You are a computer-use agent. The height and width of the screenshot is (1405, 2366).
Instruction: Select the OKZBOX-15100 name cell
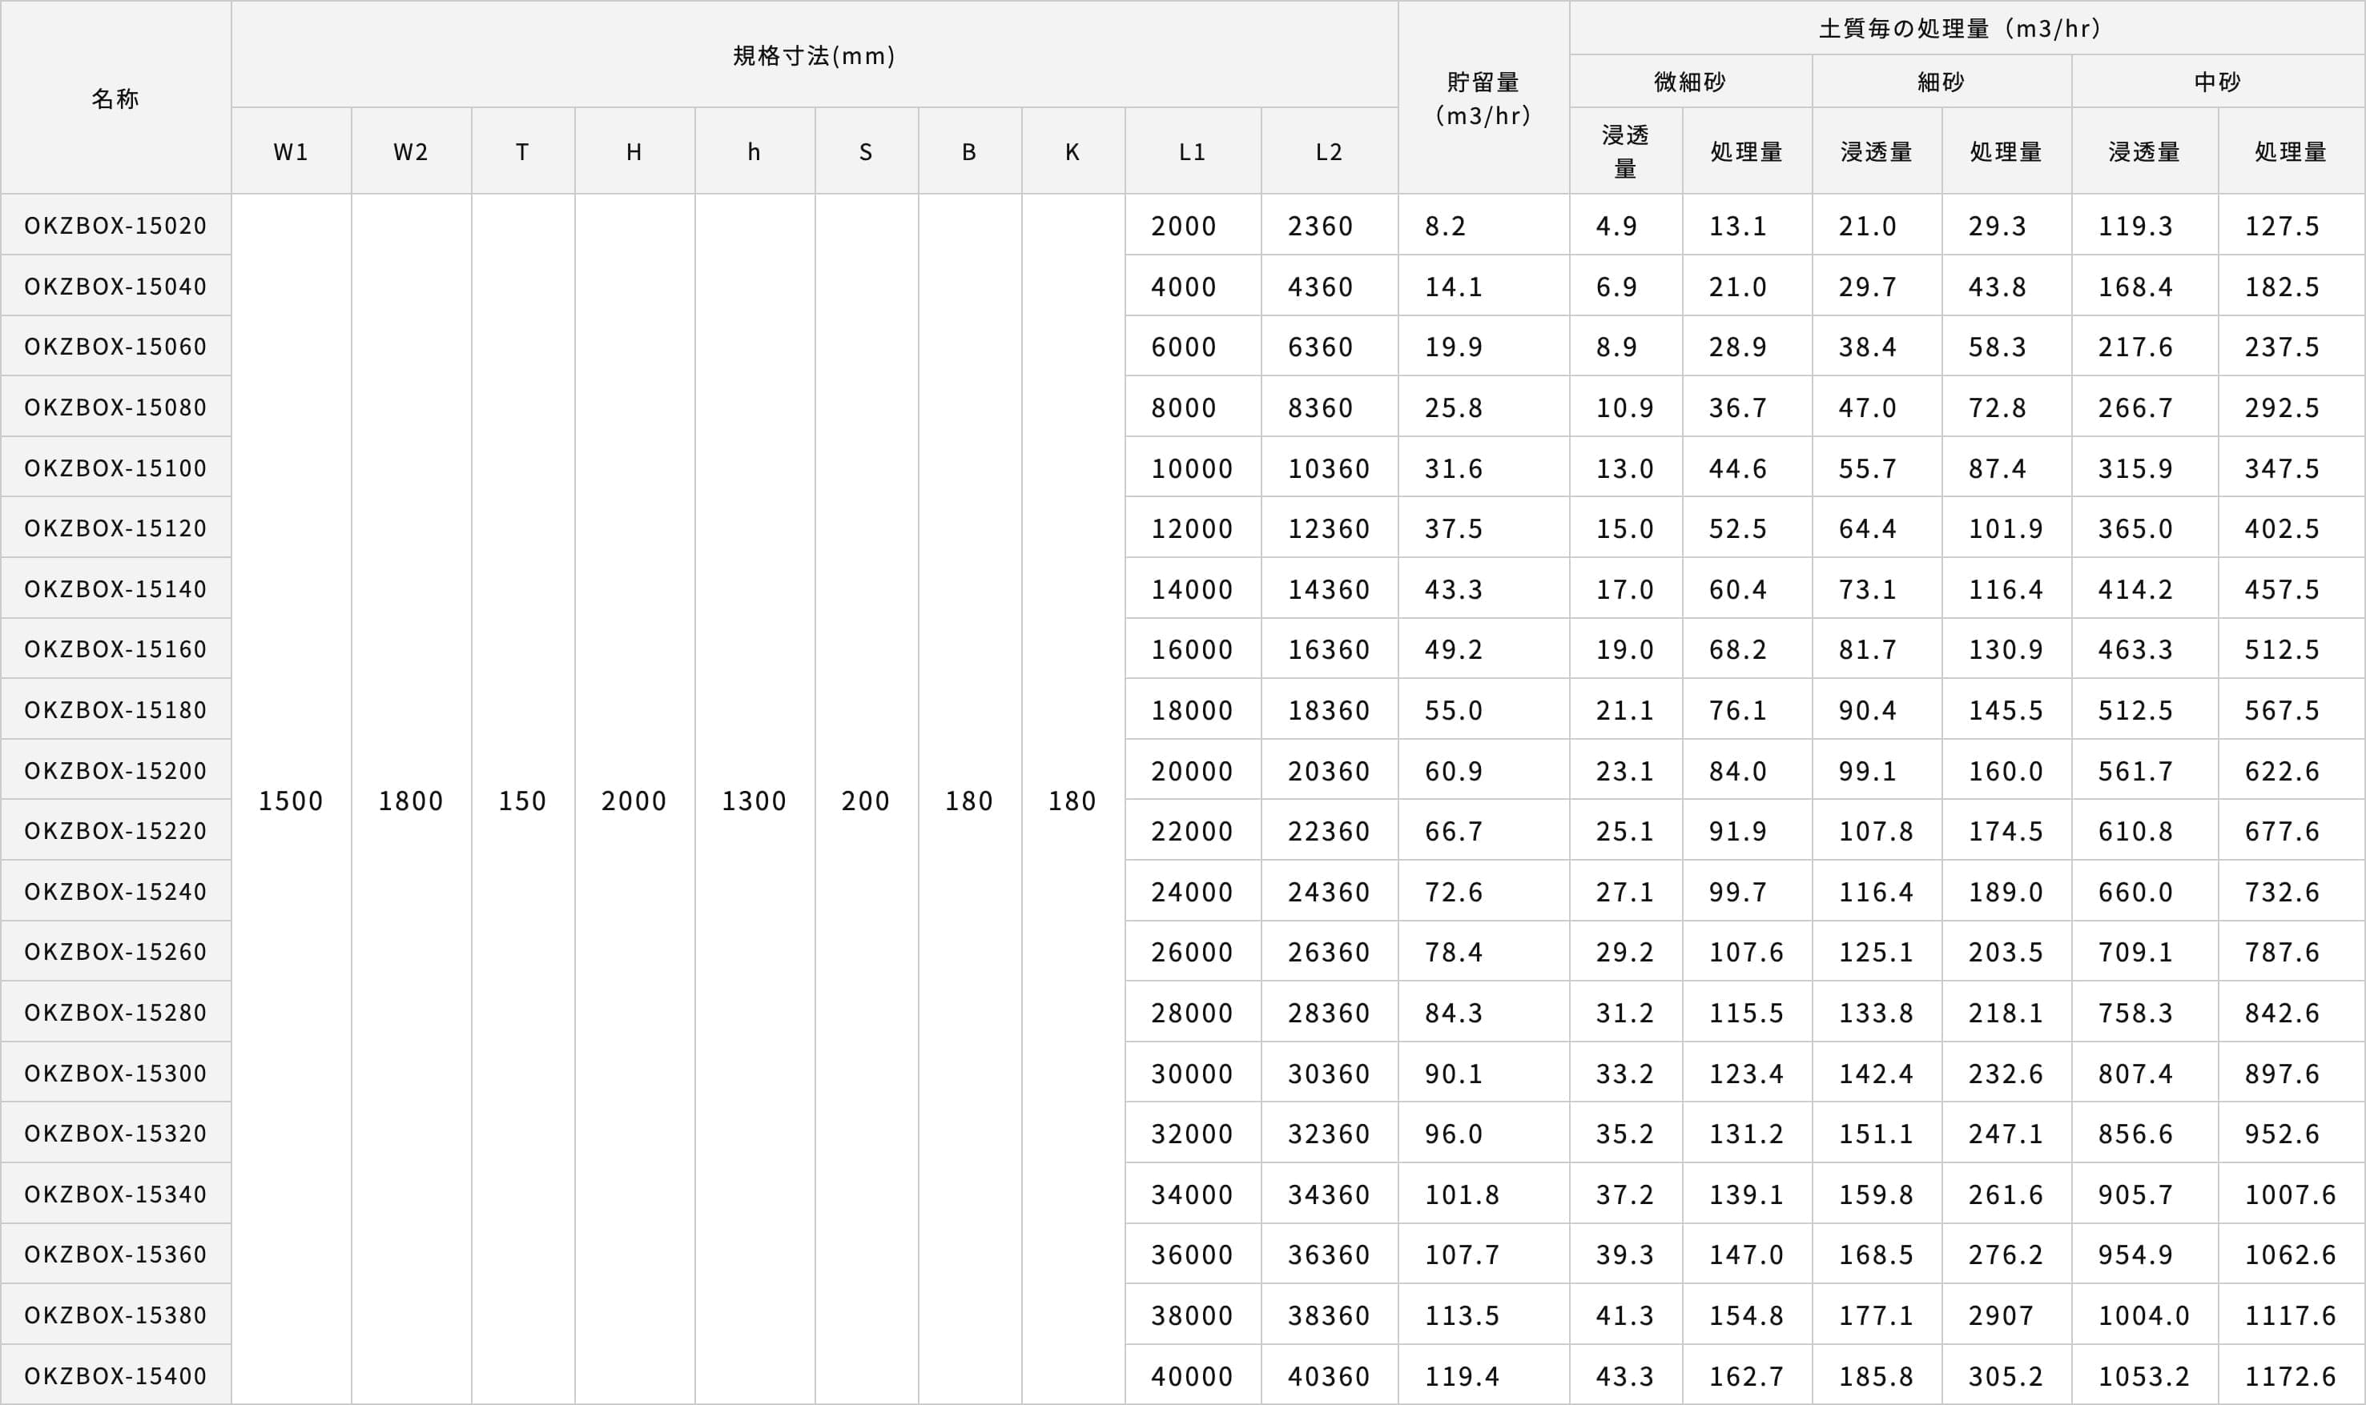pos(115,468)
